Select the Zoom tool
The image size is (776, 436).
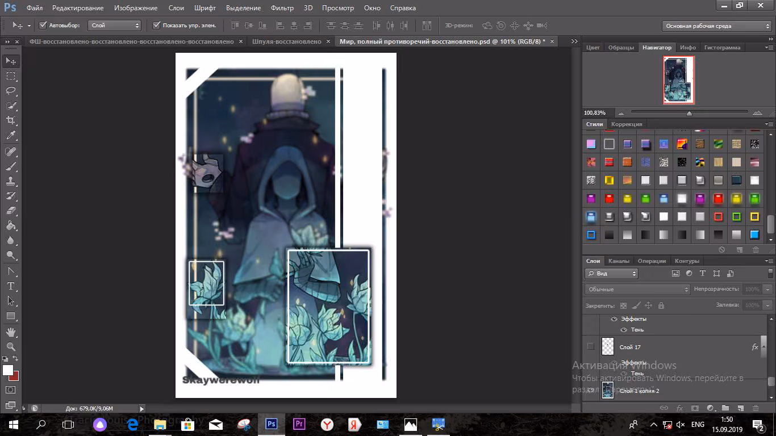click(11, 346)
